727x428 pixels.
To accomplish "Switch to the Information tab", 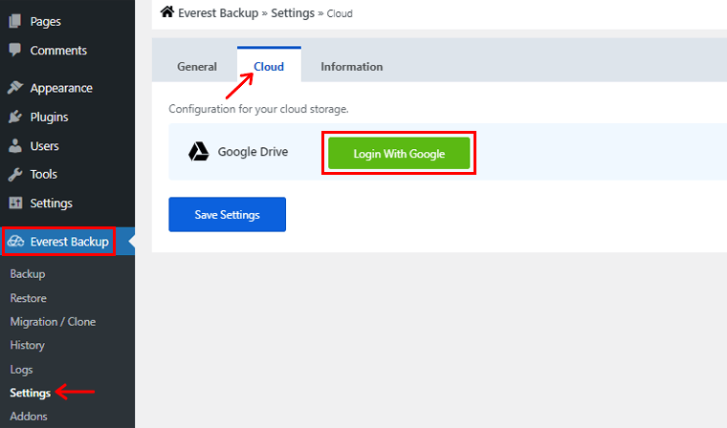I will click(351, 67).
